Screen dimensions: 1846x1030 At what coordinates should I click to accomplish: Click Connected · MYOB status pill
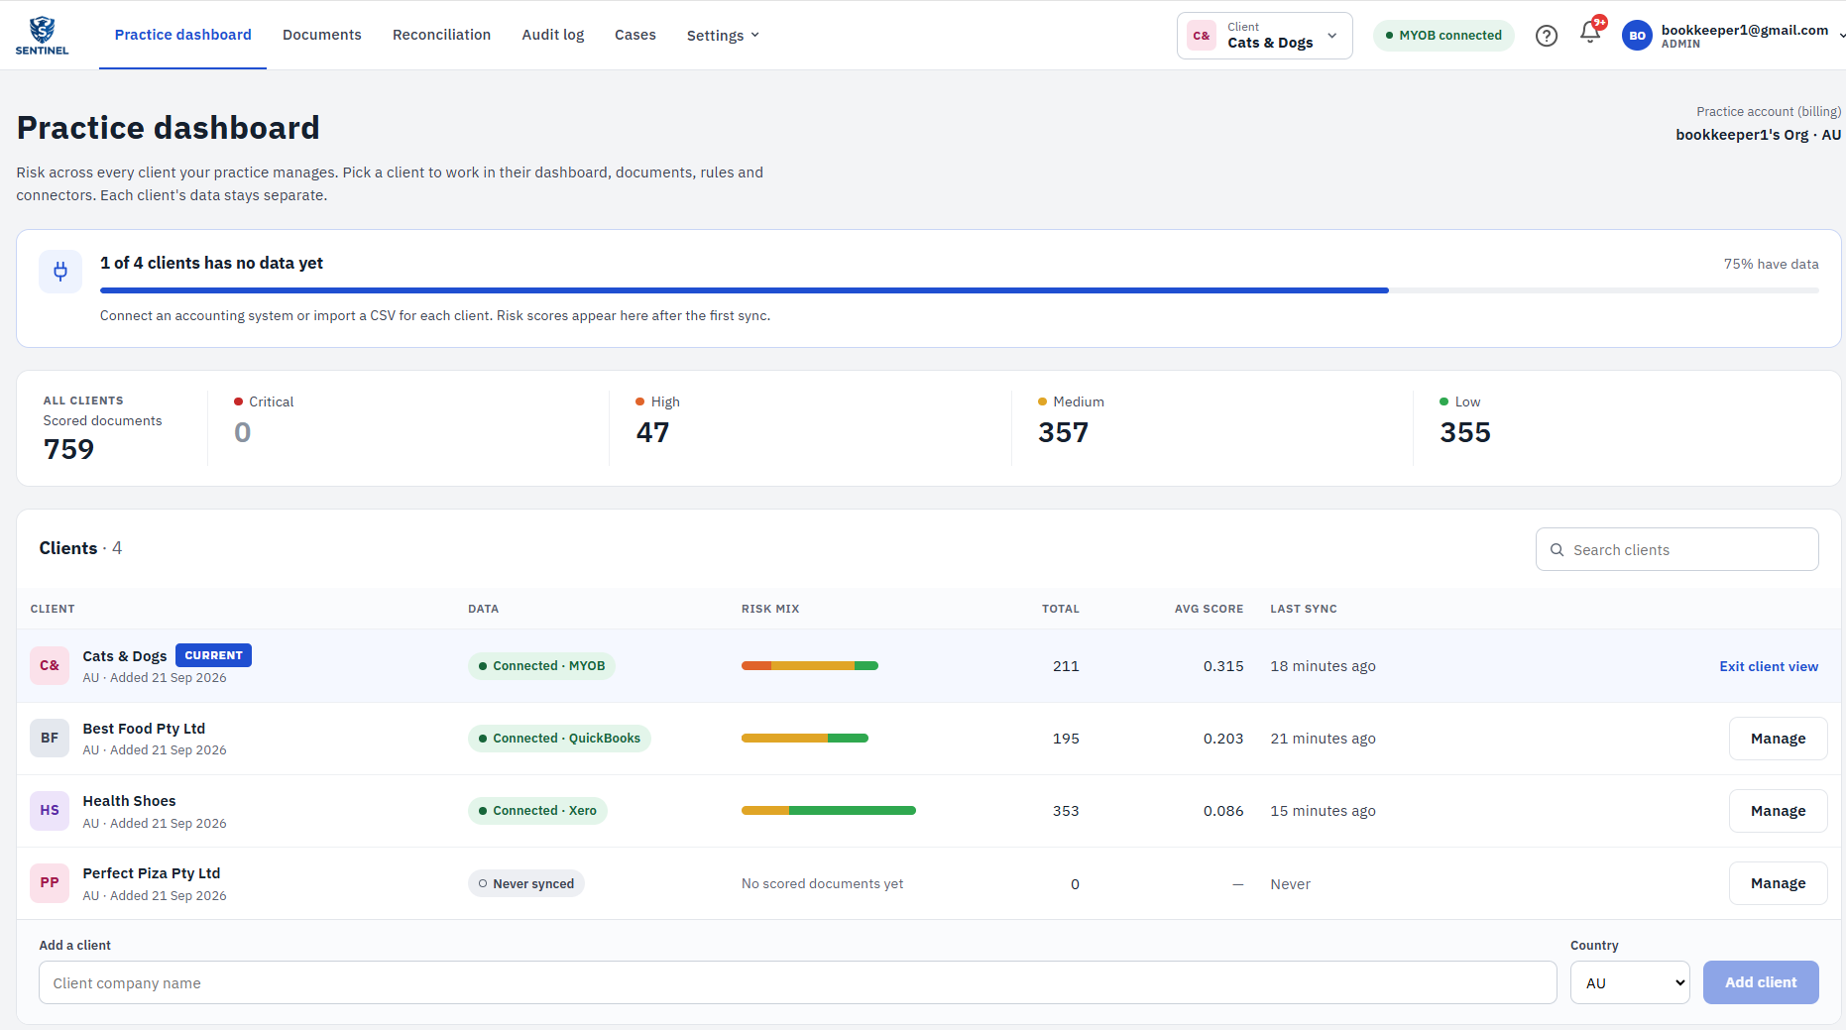click(541, 666)
